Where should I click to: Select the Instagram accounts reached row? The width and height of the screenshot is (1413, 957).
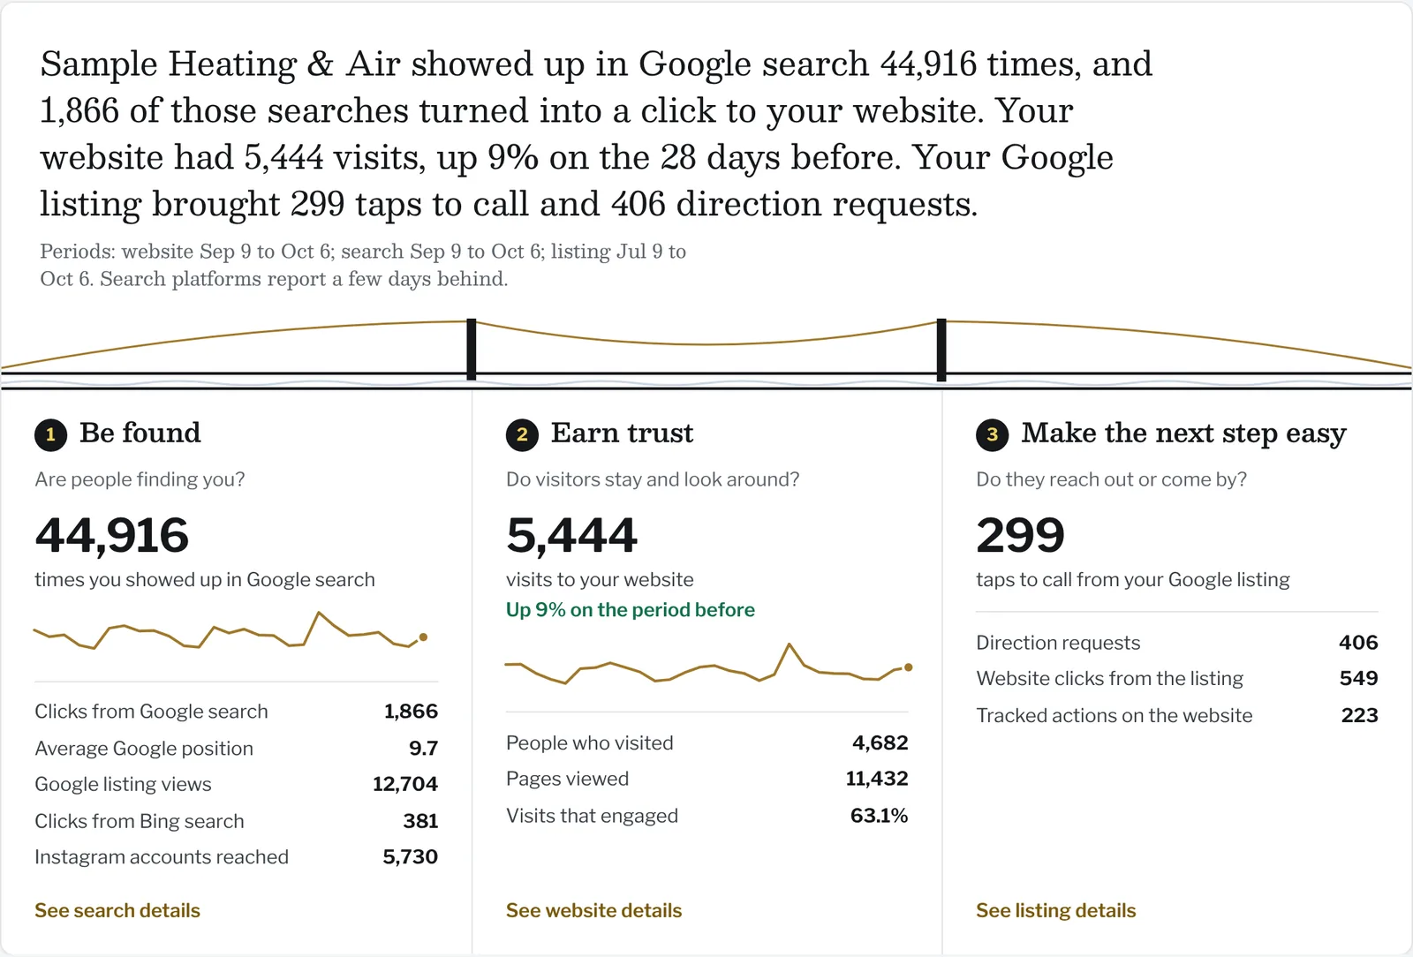[x=236, y=857]
